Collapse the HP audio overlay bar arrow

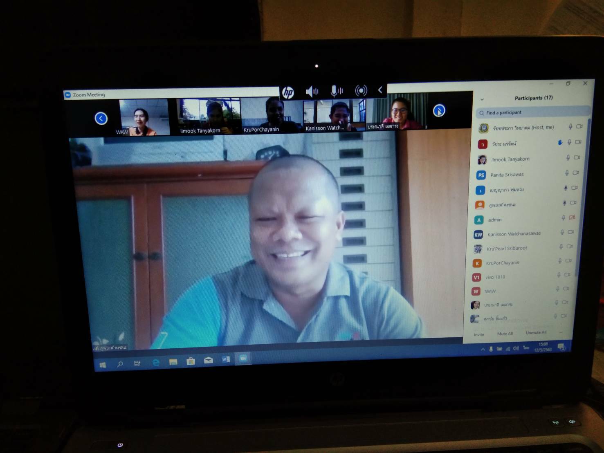pyautogui.click(x=380, y=90)
